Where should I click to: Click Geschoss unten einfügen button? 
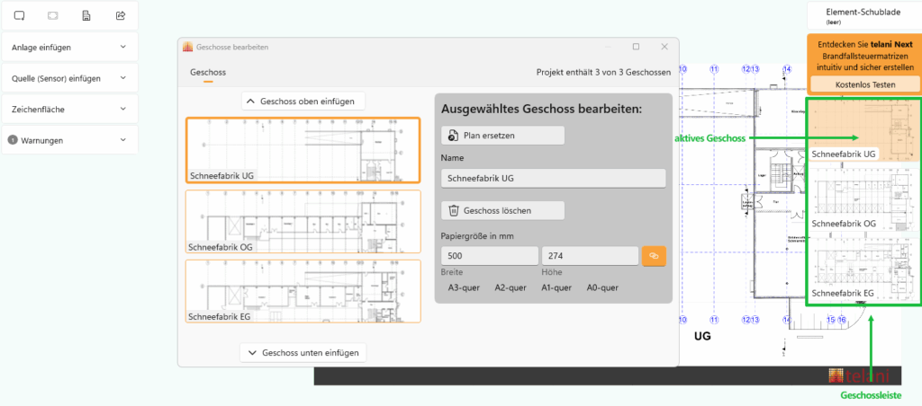coord(303,353)
